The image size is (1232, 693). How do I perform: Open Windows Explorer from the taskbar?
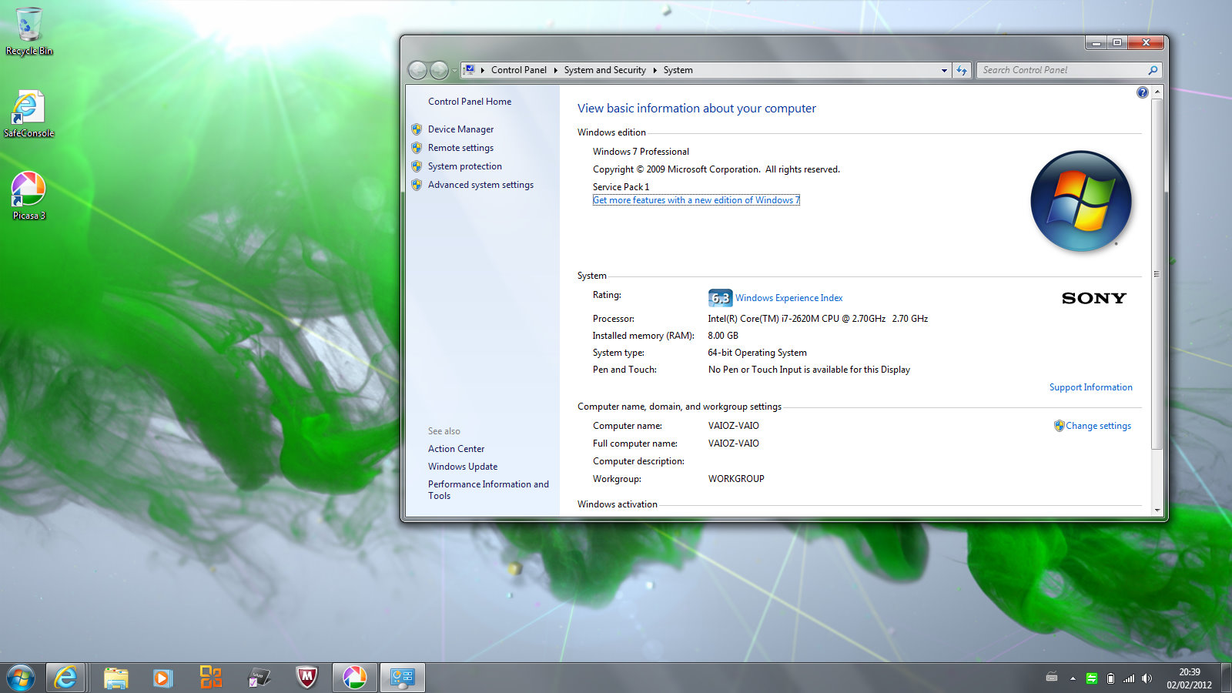115,678
